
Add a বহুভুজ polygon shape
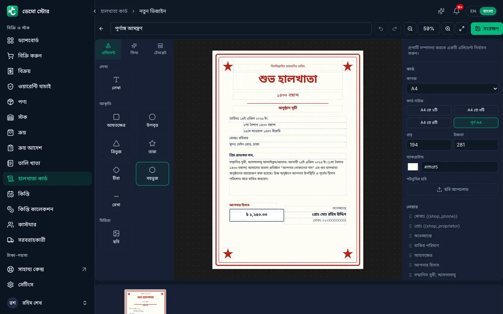(x=152, y=174)
